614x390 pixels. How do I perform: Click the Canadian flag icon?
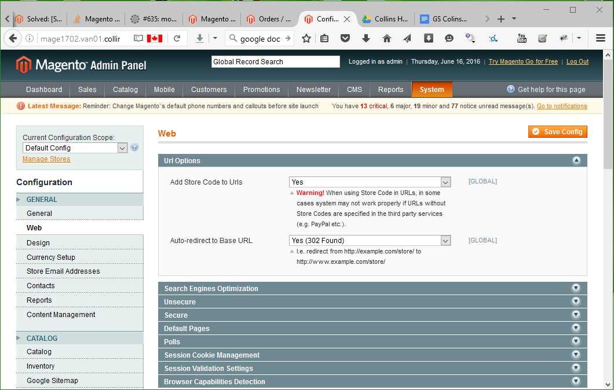[x=155, y=38]
